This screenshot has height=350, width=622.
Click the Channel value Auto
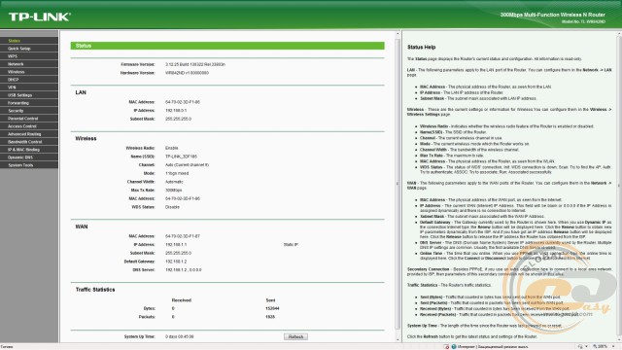click(x=187, y=164)
